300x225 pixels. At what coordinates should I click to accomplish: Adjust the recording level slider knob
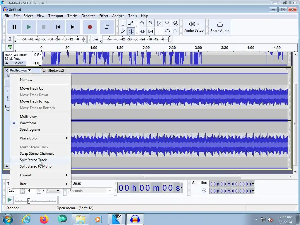click(84, 40)
